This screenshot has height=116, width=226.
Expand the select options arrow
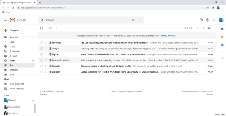point(45,28)
